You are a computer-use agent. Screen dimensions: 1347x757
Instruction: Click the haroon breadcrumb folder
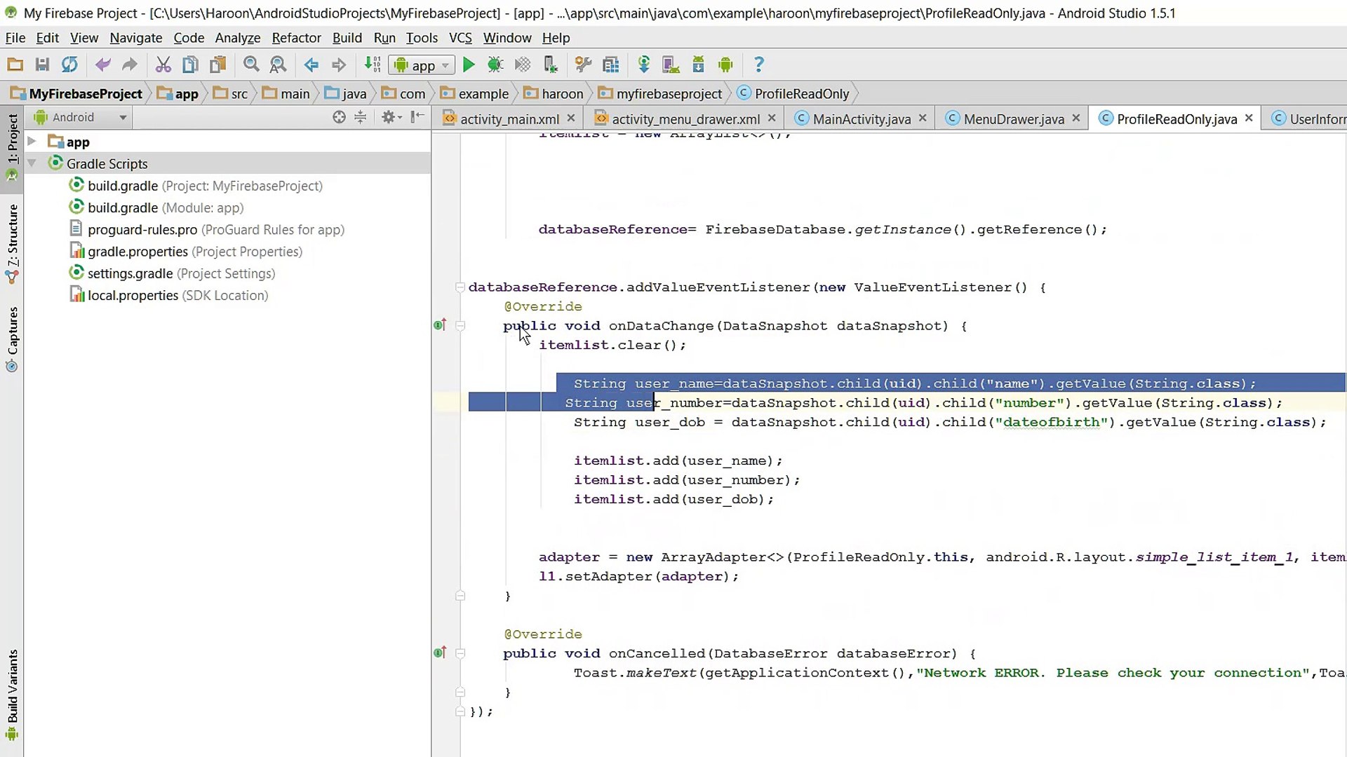(561, 94)
